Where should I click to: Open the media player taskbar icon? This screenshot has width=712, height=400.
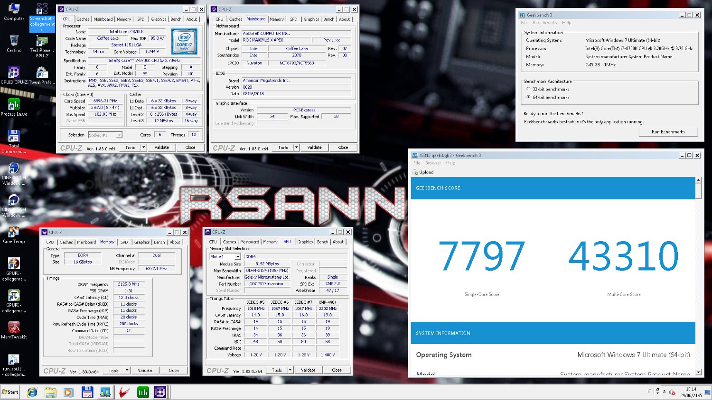[x=68, y=392]
